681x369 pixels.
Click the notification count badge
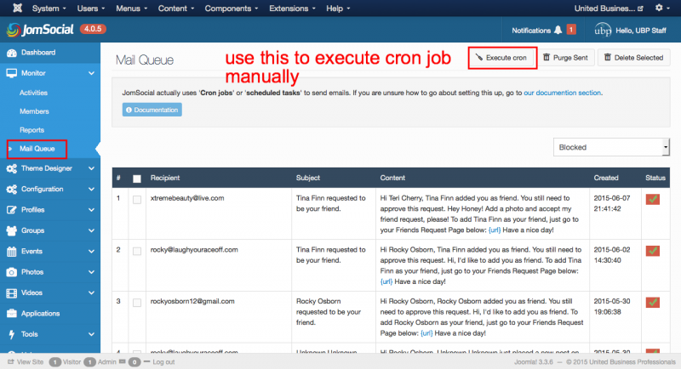pos(571,30)
